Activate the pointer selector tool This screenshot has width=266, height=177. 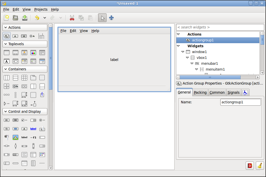102,18
